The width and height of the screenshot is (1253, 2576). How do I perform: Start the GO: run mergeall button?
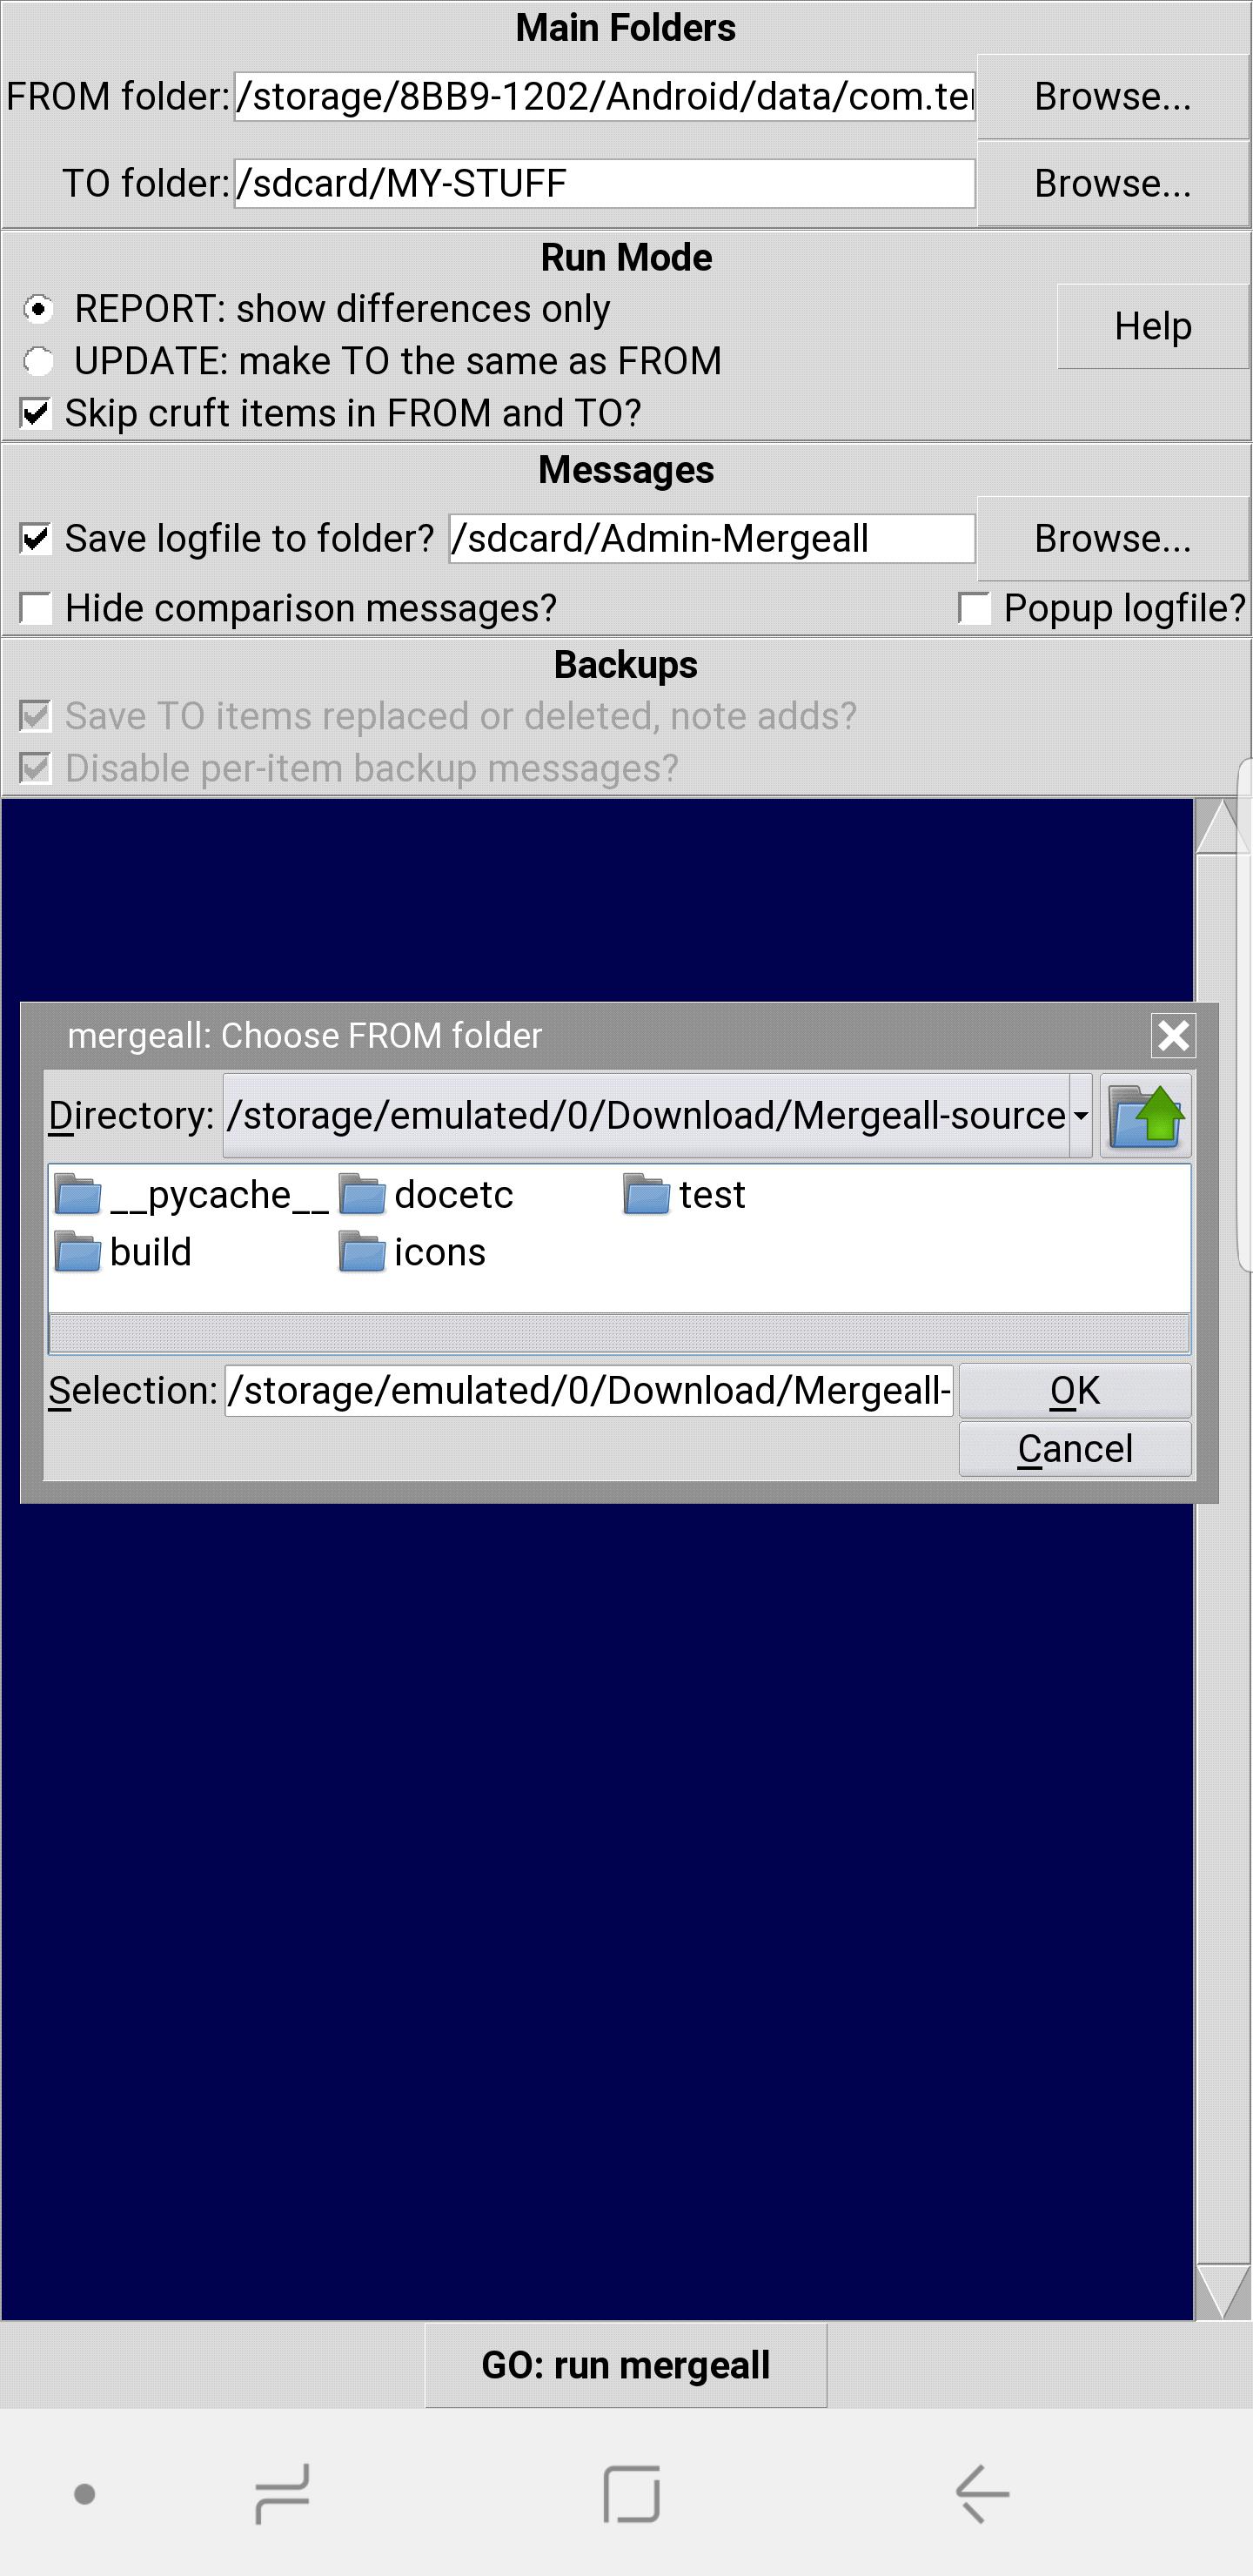point(626,2365)
